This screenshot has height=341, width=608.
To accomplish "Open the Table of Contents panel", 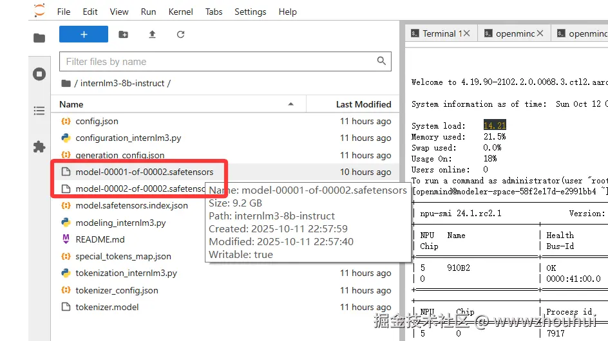I will [x=39, y=111].
